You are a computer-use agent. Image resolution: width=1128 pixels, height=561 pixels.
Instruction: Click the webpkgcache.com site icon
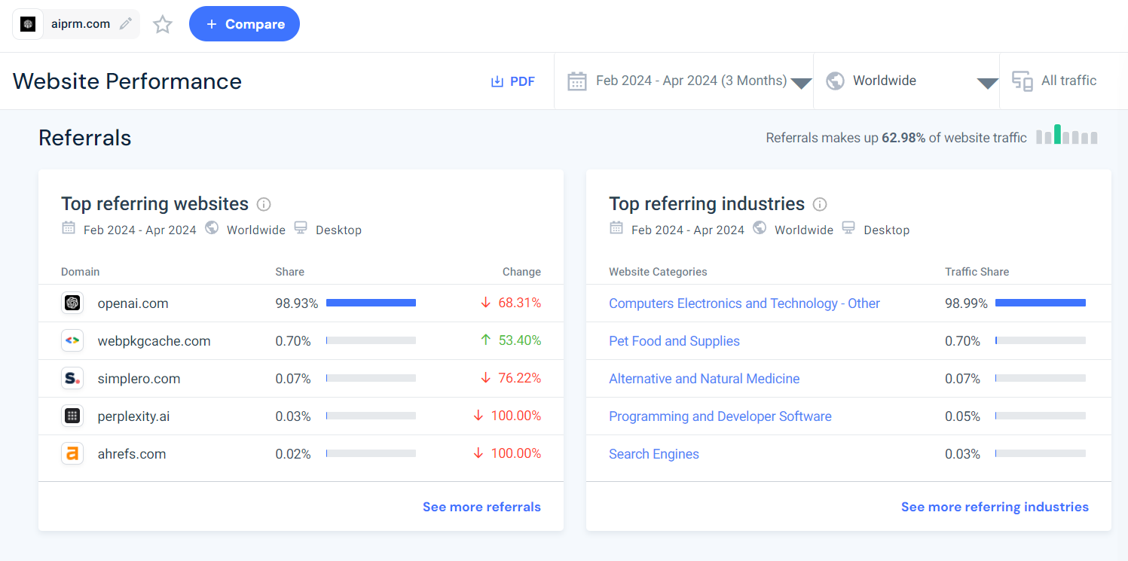click(x=72, y=341)
